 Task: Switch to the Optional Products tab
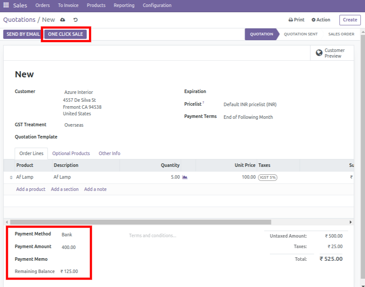click(x=71, y=153)
